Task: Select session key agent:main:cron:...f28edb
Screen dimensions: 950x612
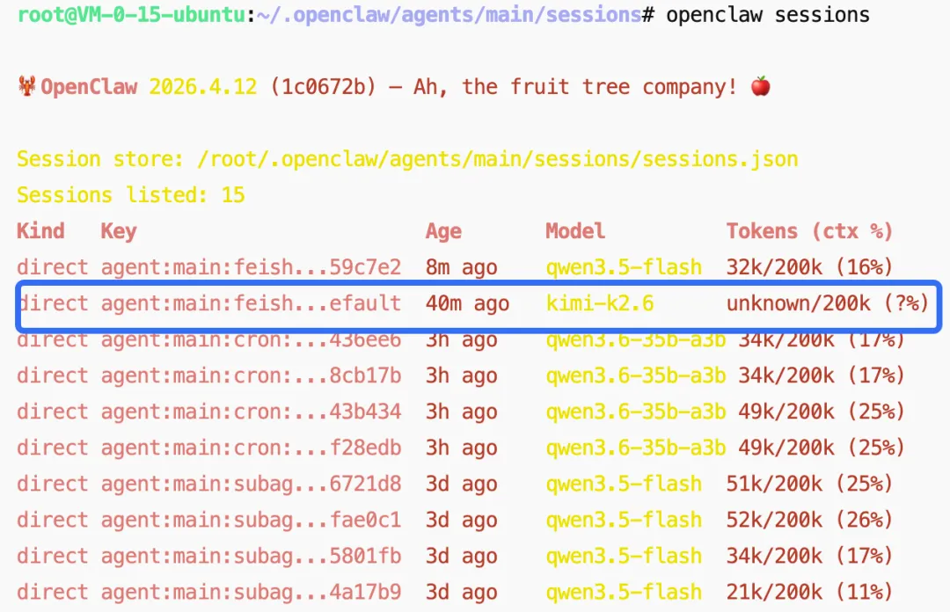Action: click(x=251, y=448)
